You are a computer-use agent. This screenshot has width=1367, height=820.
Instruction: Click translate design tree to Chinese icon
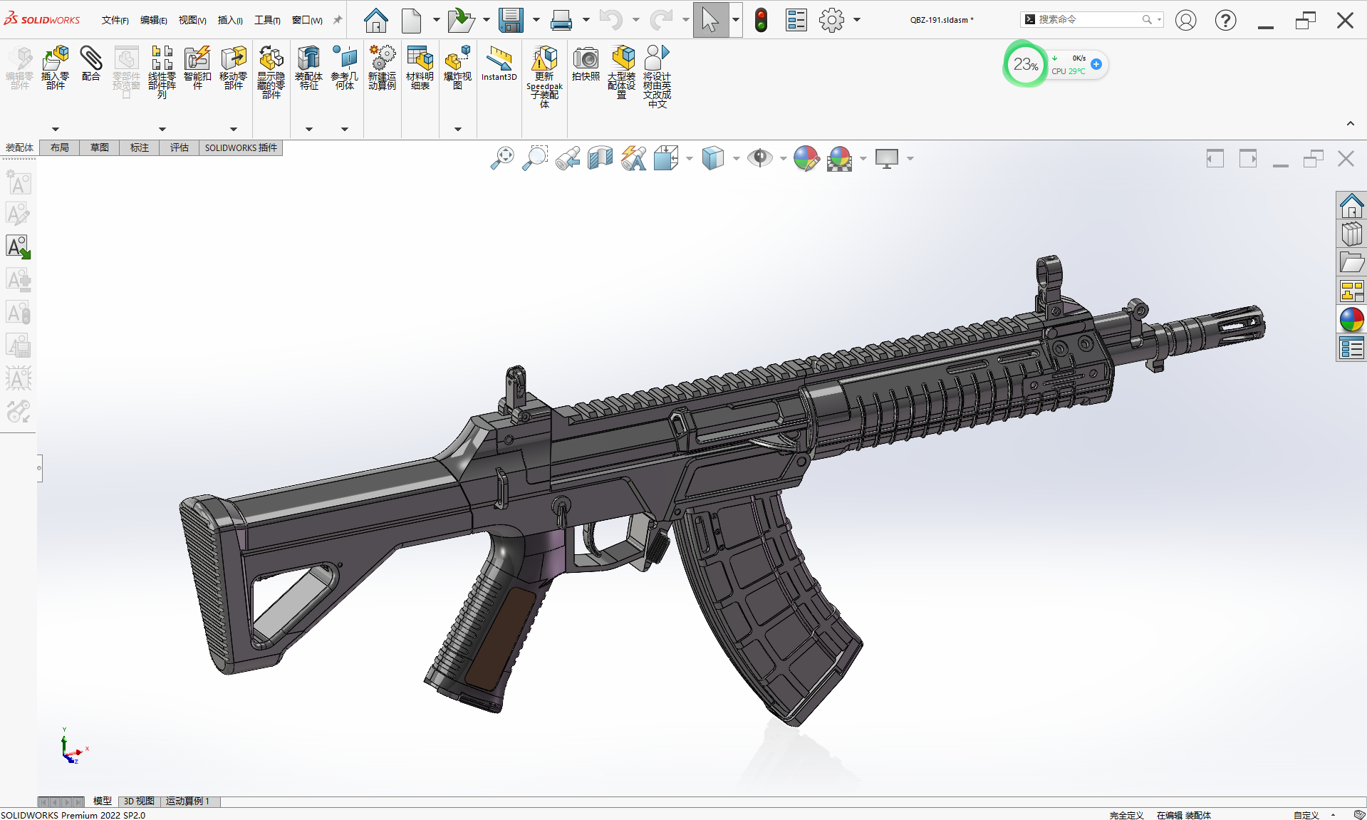[657, 58]
